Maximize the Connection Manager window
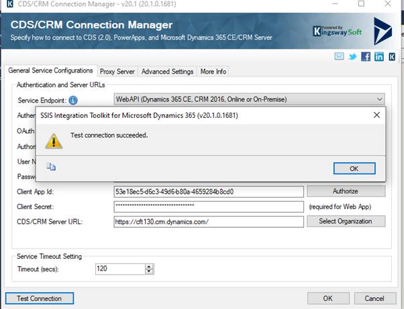 362,3
